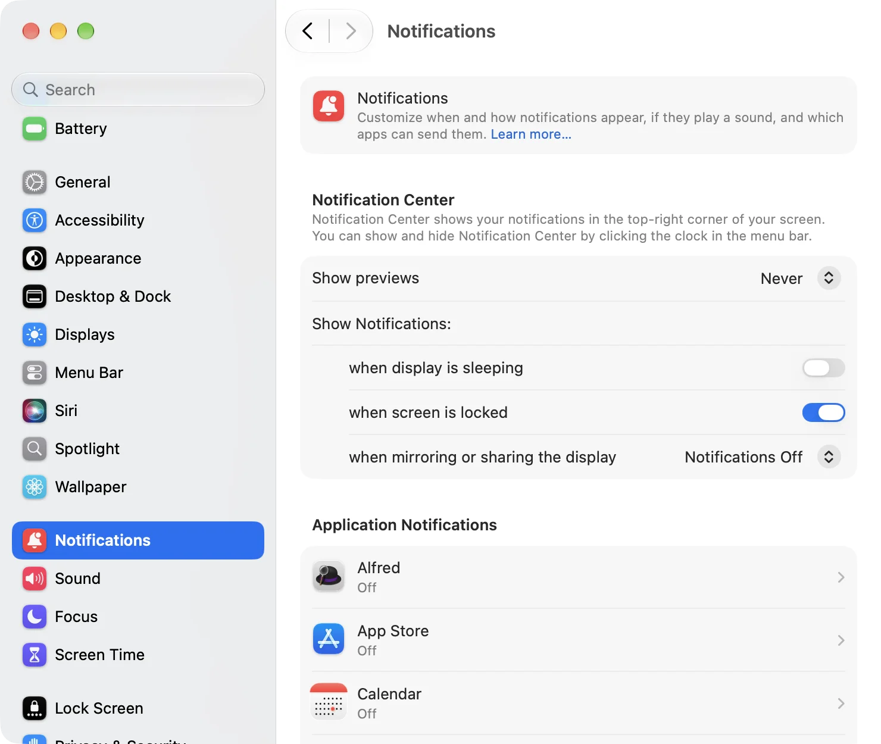This screenshot has height=744, width=881.
Task: Open Calendar notification row
Action: pyautogui.click(x=579, y=704)
